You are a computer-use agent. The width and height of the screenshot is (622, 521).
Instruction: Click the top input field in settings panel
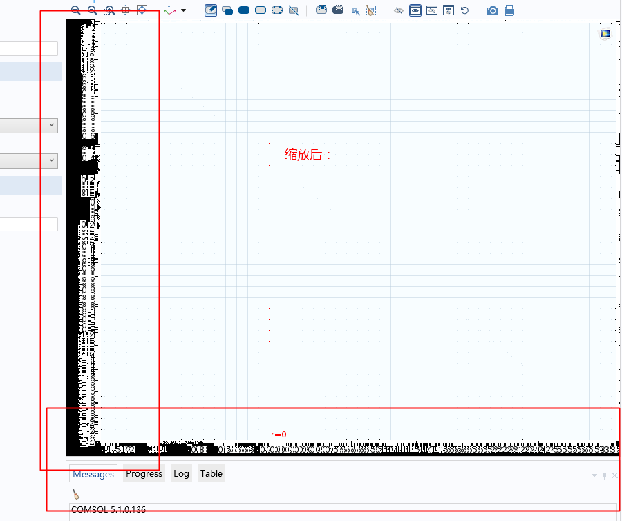(29, 49)
